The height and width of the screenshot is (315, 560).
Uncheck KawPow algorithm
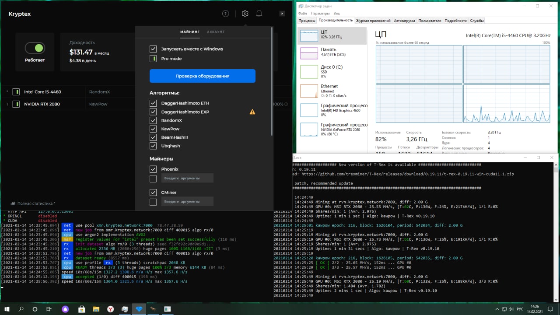pyautogui.click(x=153, y=129)
